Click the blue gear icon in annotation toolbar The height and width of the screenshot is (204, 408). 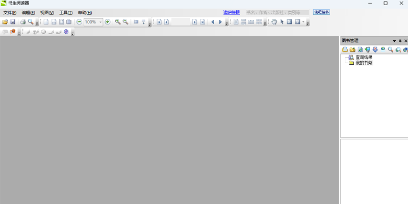pyautogui.click(x=66, y=32)
